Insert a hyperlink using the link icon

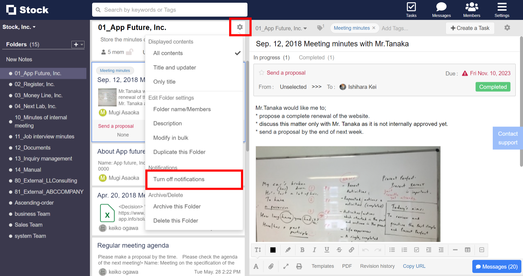coord(351,250)
